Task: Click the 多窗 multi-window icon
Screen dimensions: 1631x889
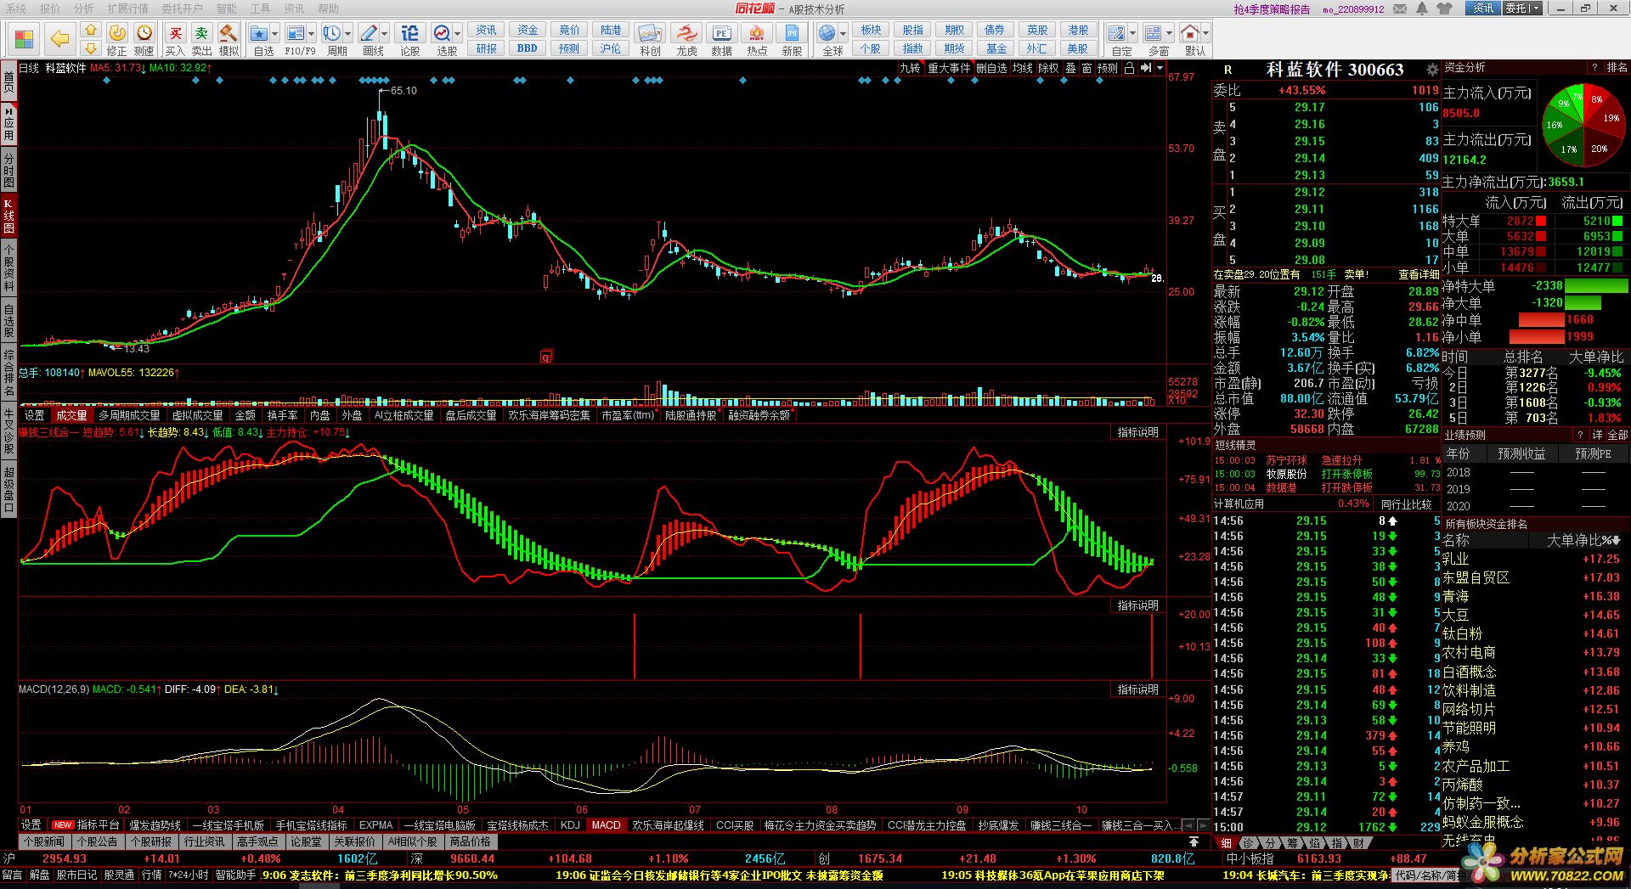Action: pyautogui.click(x=1154, y=33)
